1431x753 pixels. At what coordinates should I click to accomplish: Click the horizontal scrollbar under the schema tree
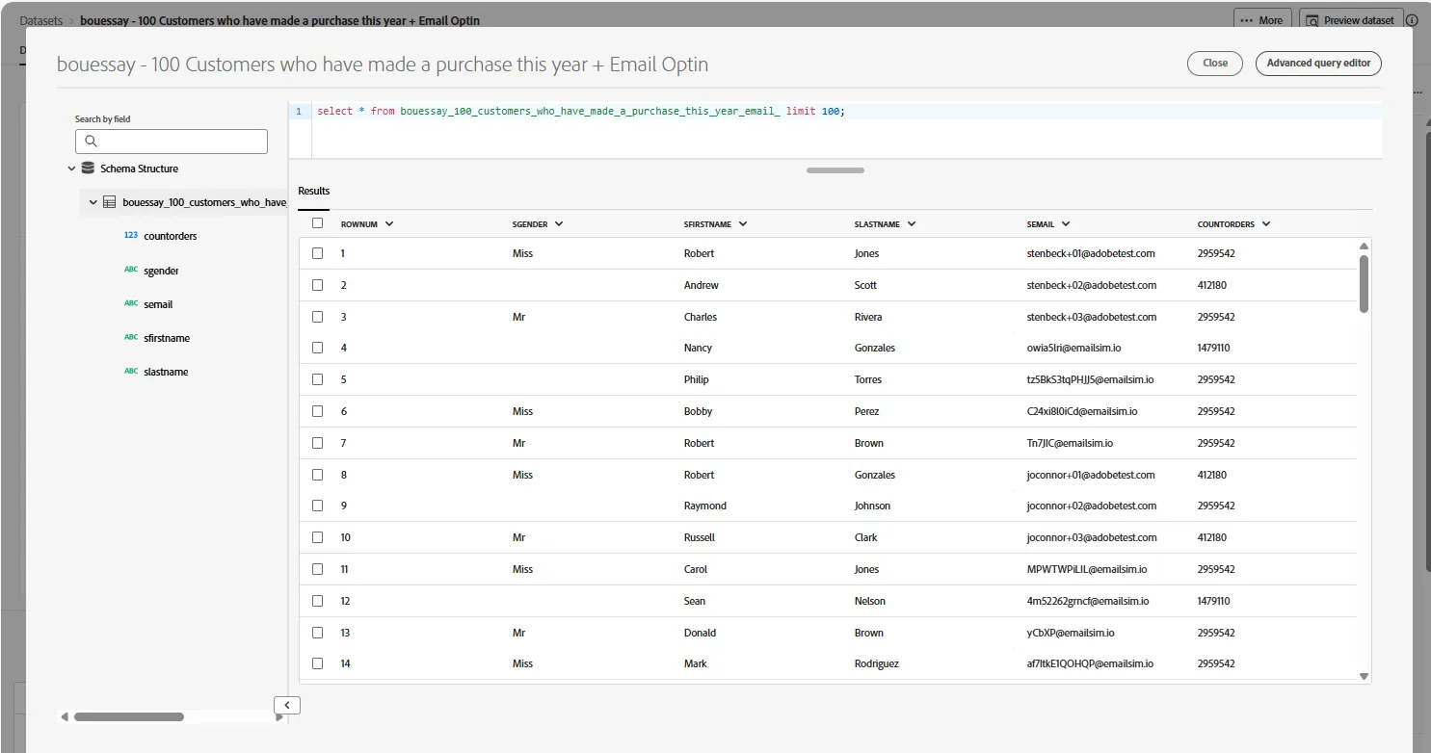(x=129, y=716)
